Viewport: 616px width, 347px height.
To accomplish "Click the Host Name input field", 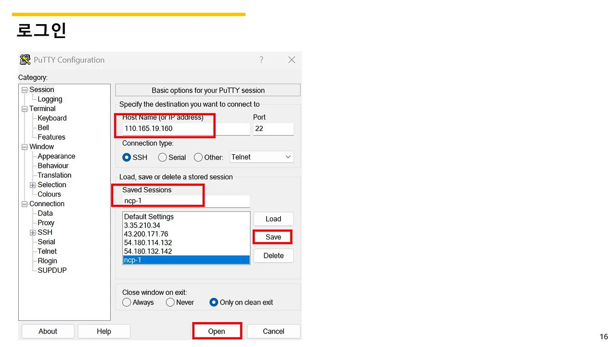I will 186,129.
